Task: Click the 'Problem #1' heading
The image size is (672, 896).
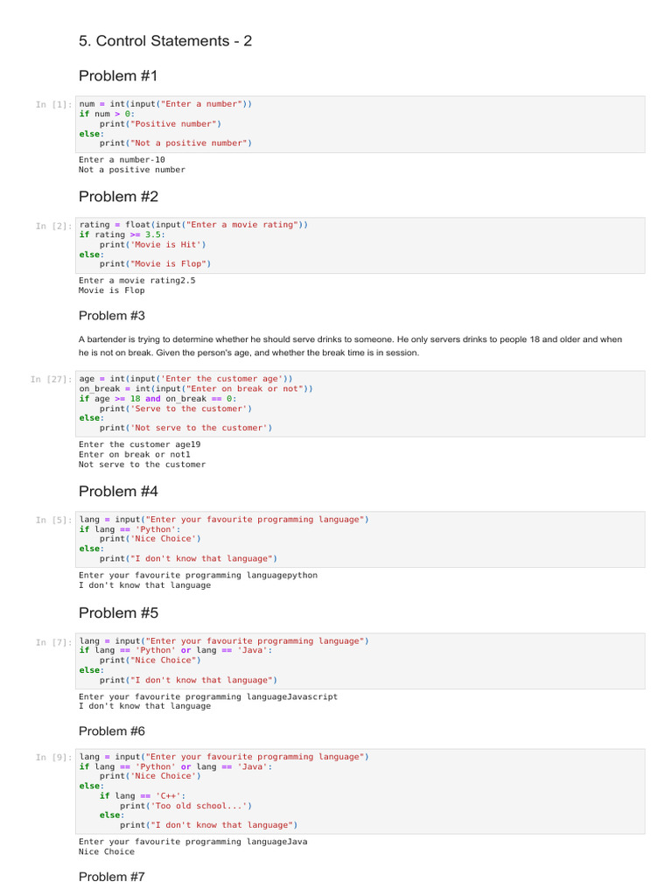Action: click(x=118, y=76)
